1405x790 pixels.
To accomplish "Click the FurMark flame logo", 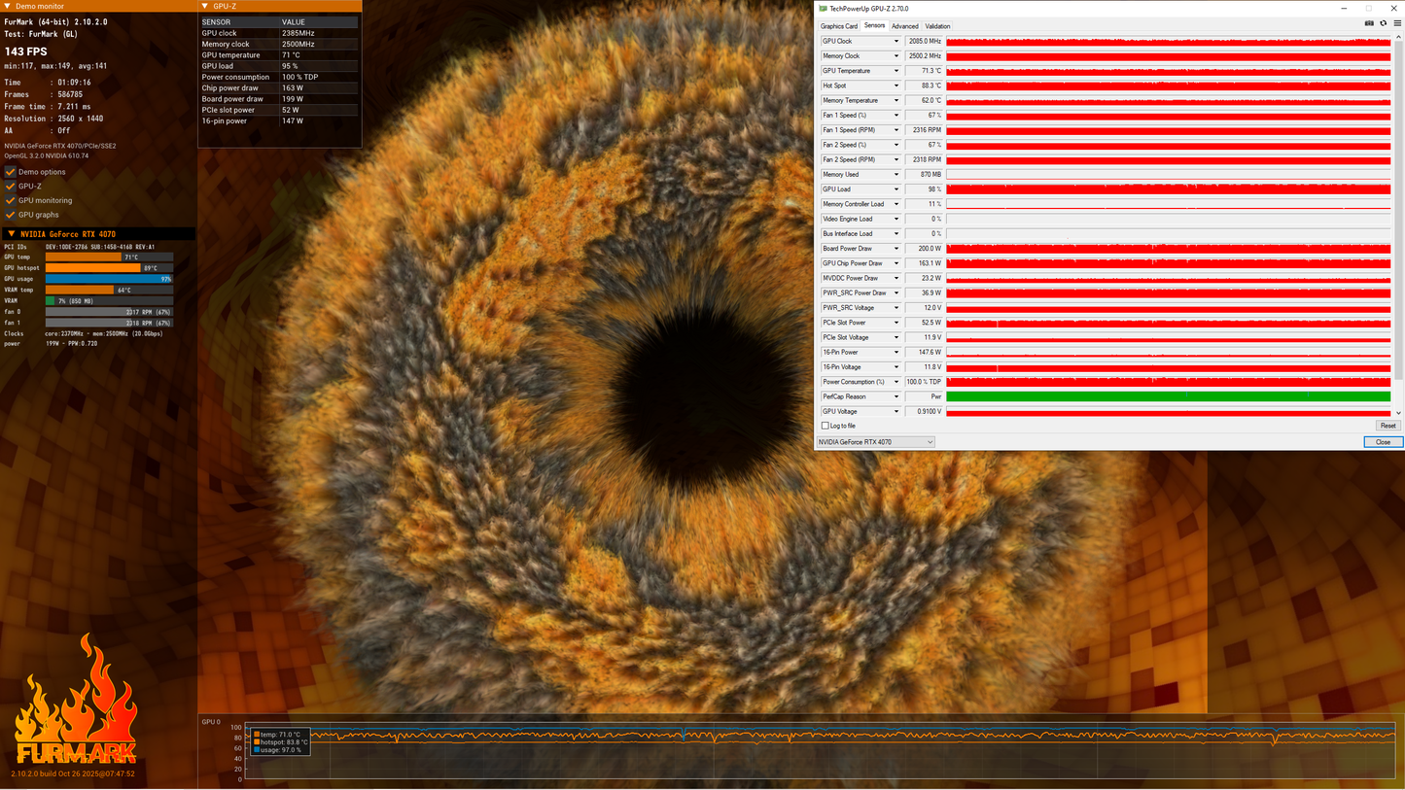I will tap(75, 700).
